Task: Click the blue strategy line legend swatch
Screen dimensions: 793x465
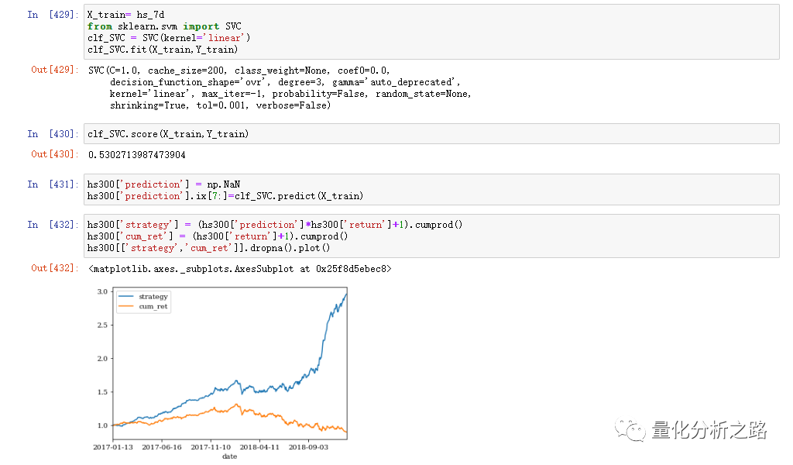Action: [x=126, y=297]
